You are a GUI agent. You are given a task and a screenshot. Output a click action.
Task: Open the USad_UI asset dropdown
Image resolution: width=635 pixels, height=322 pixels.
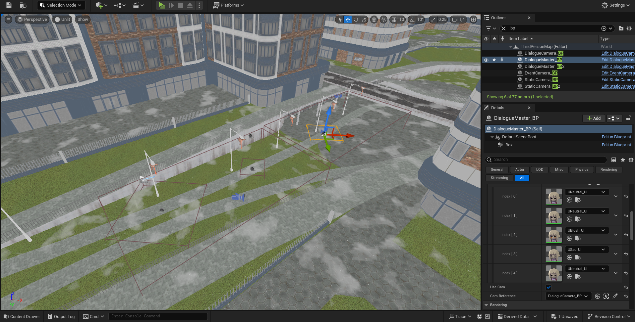click(587, 250)
